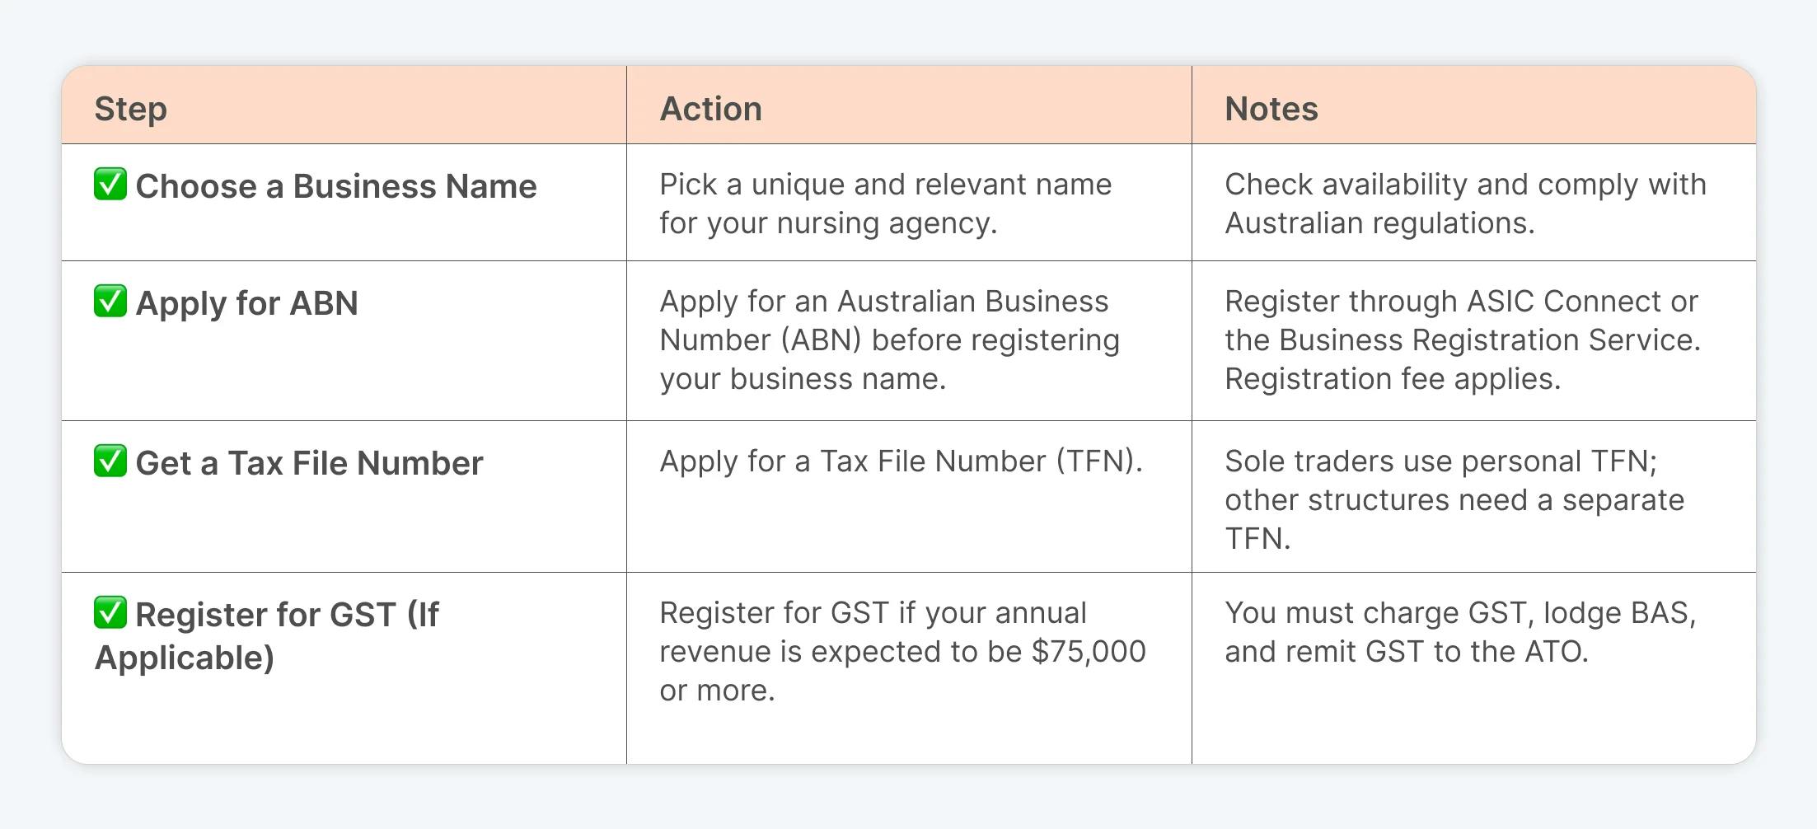Select the Action column header
This screenshot has height=829, width=1817.
pyautogui.click(x=710, y=109)
